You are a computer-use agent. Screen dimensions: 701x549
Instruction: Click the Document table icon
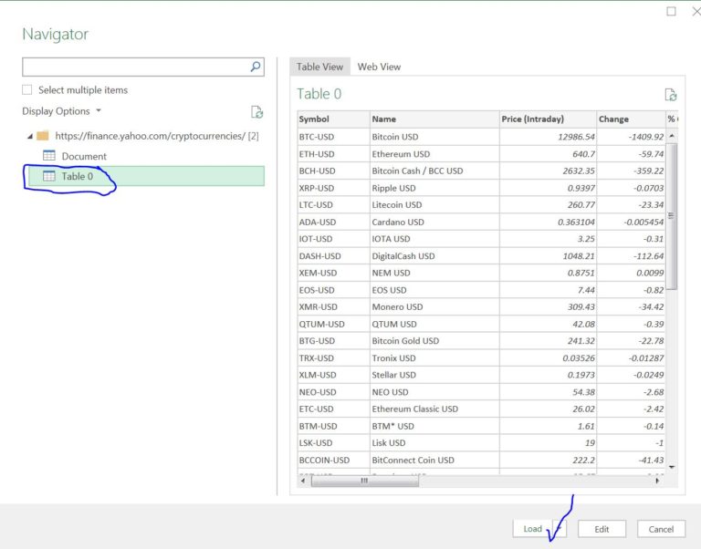coord(49,156)
